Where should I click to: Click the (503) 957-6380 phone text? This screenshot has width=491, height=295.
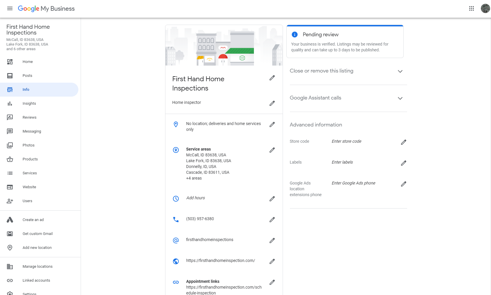click(200, 219)
